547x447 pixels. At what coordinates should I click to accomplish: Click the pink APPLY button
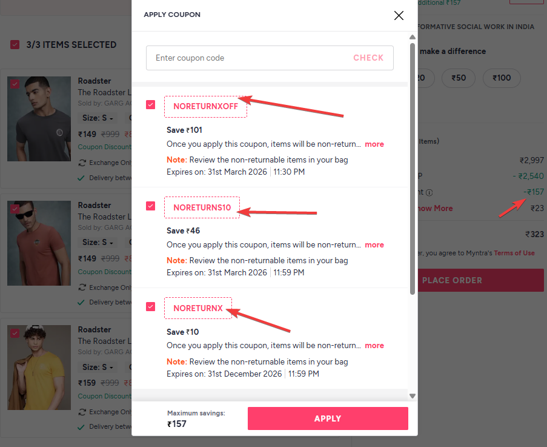coord(328,418)
